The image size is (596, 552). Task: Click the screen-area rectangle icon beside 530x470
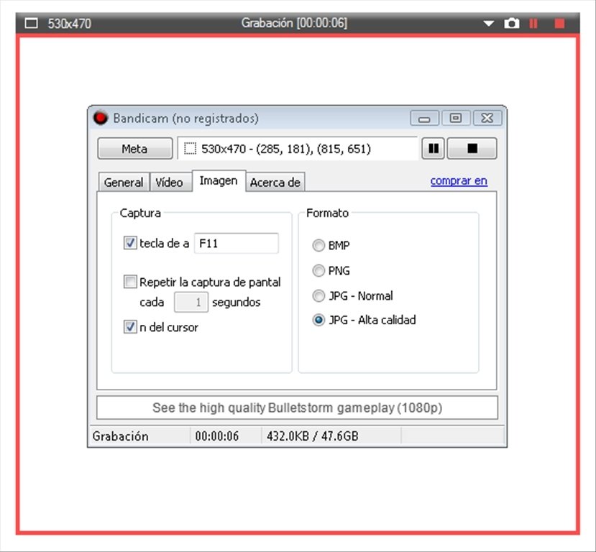31,24
